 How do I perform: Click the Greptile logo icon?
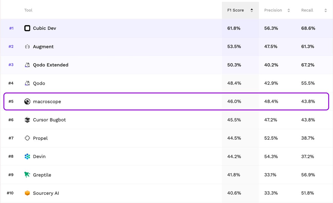(x=27, y=175)
